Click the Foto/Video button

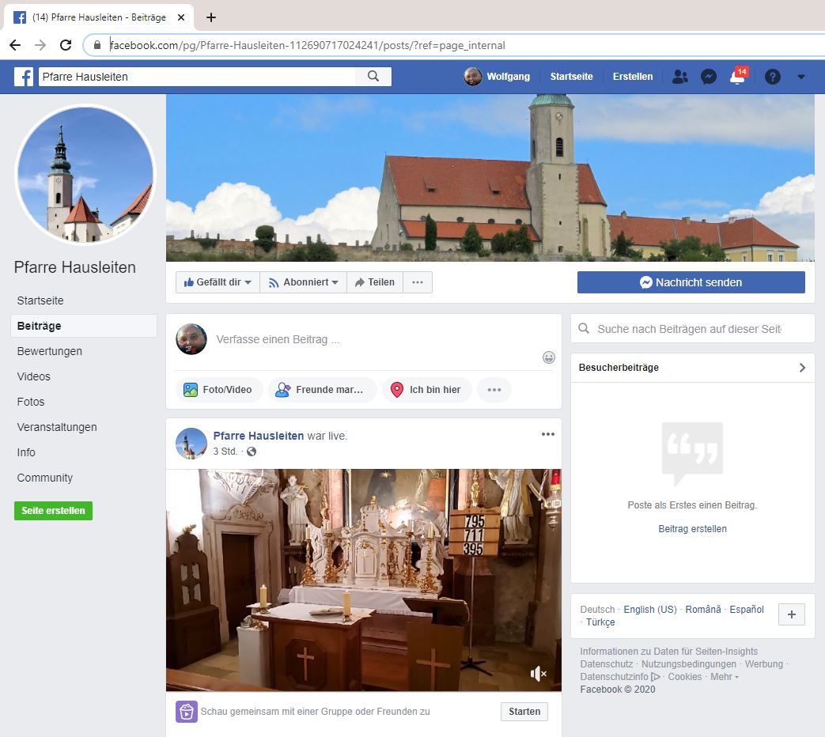[x=218, y=389]
